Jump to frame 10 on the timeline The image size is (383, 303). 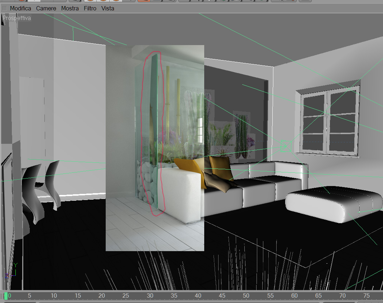[x=54, y=296]
